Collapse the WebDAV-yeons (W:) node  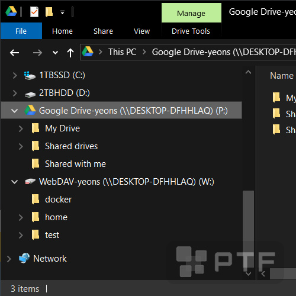[14, 182]
